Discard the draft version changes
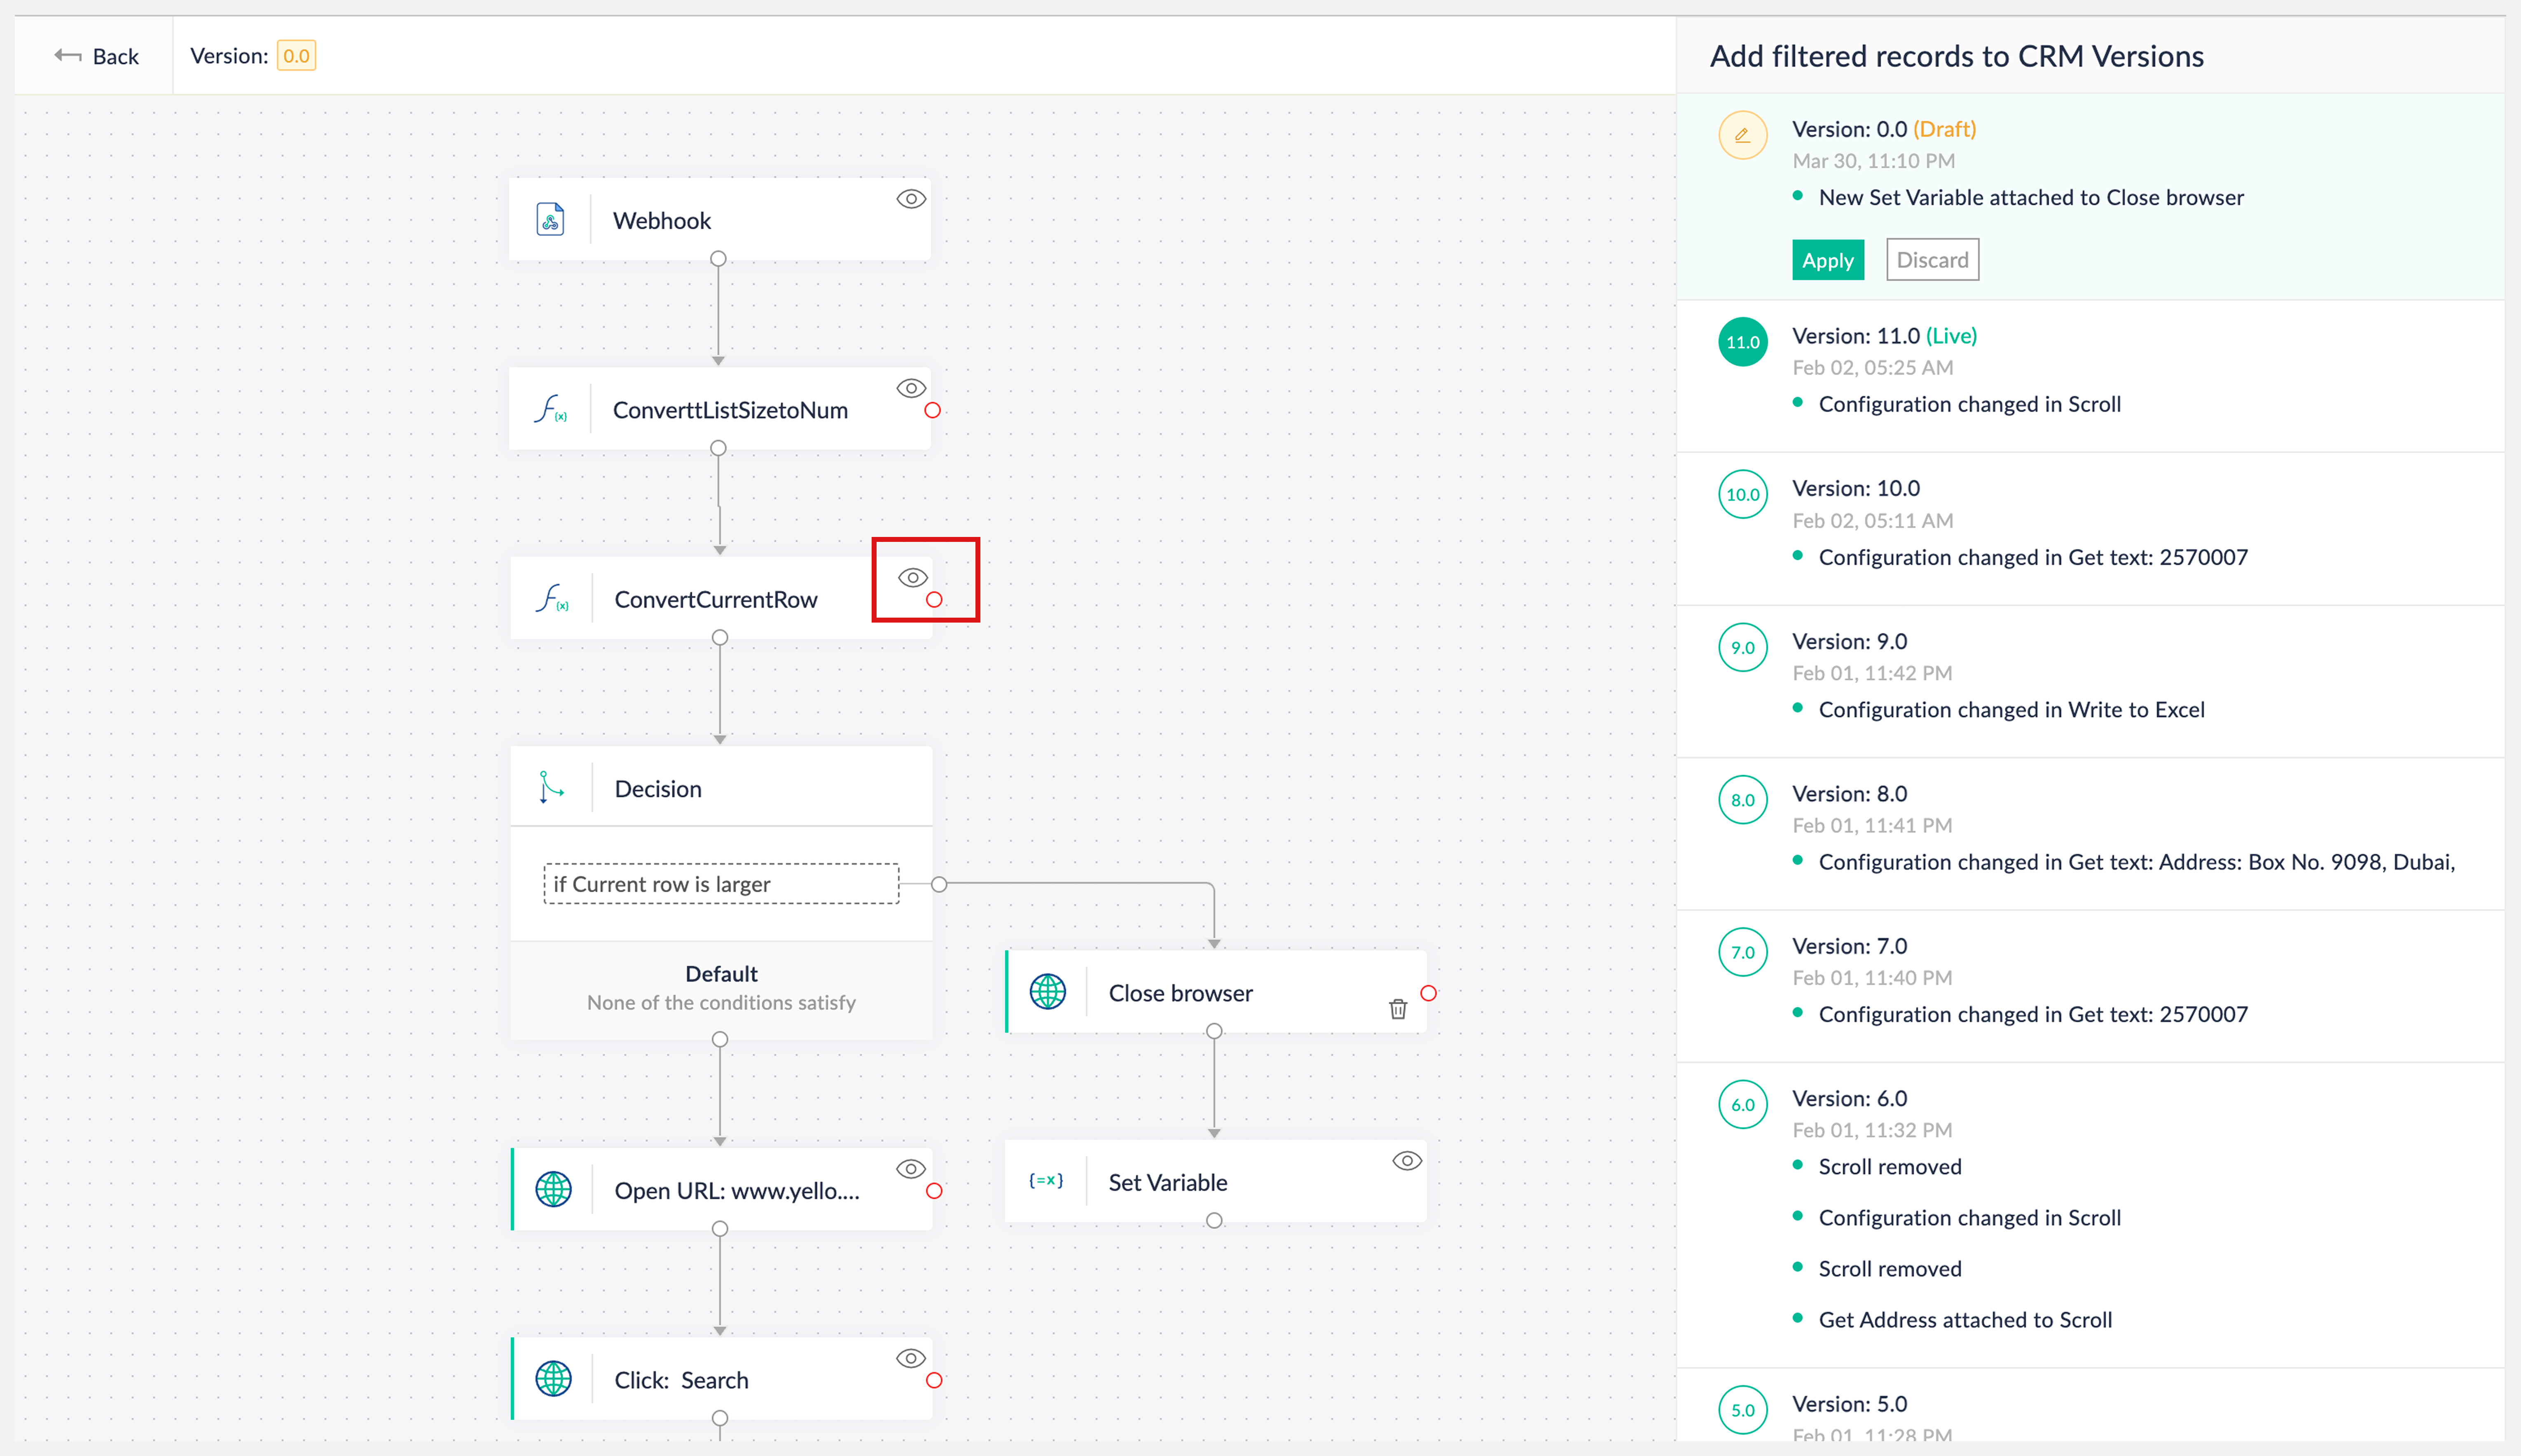 pyautogui.click(x=1932, y=260)
